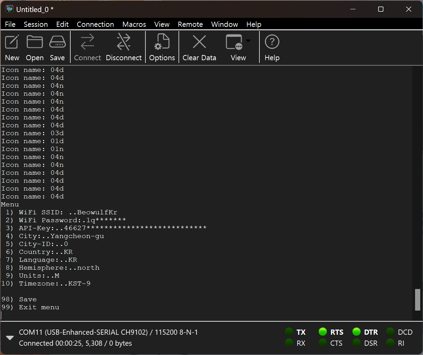The image size is (423, 355).
Task: Toggle the DTR signal indicator
Action: 356,332
